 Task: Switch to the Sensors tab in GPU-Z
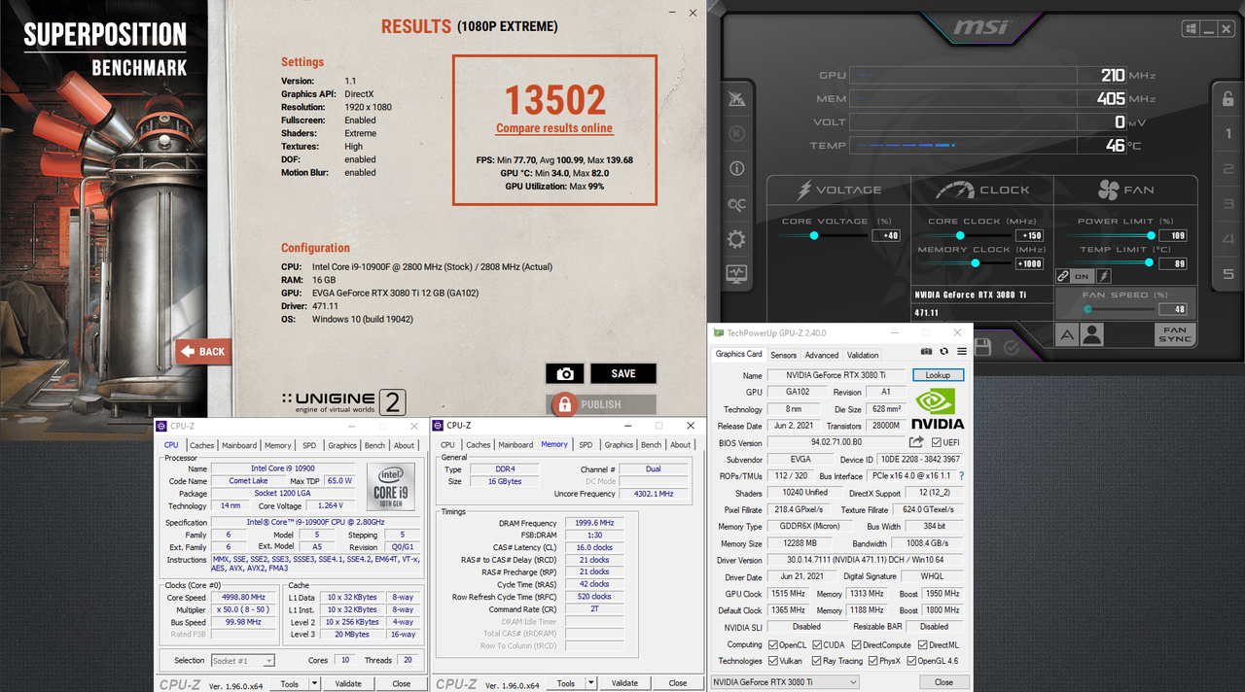pyautogui.click(x=783, y=355)
